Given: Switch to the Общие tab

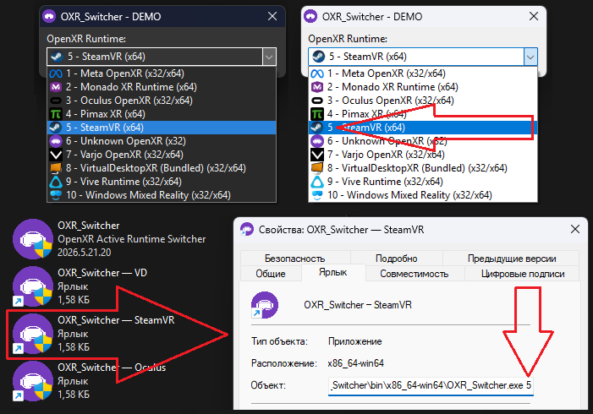Looking at the screenshot, I should tap(271, 274).
